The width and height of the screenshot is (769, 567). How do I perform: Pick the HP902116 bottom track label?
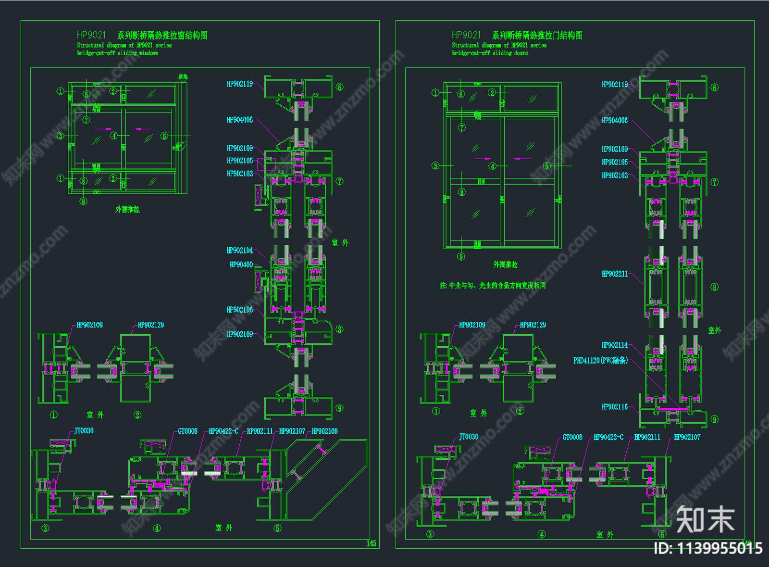click(615, 407)
